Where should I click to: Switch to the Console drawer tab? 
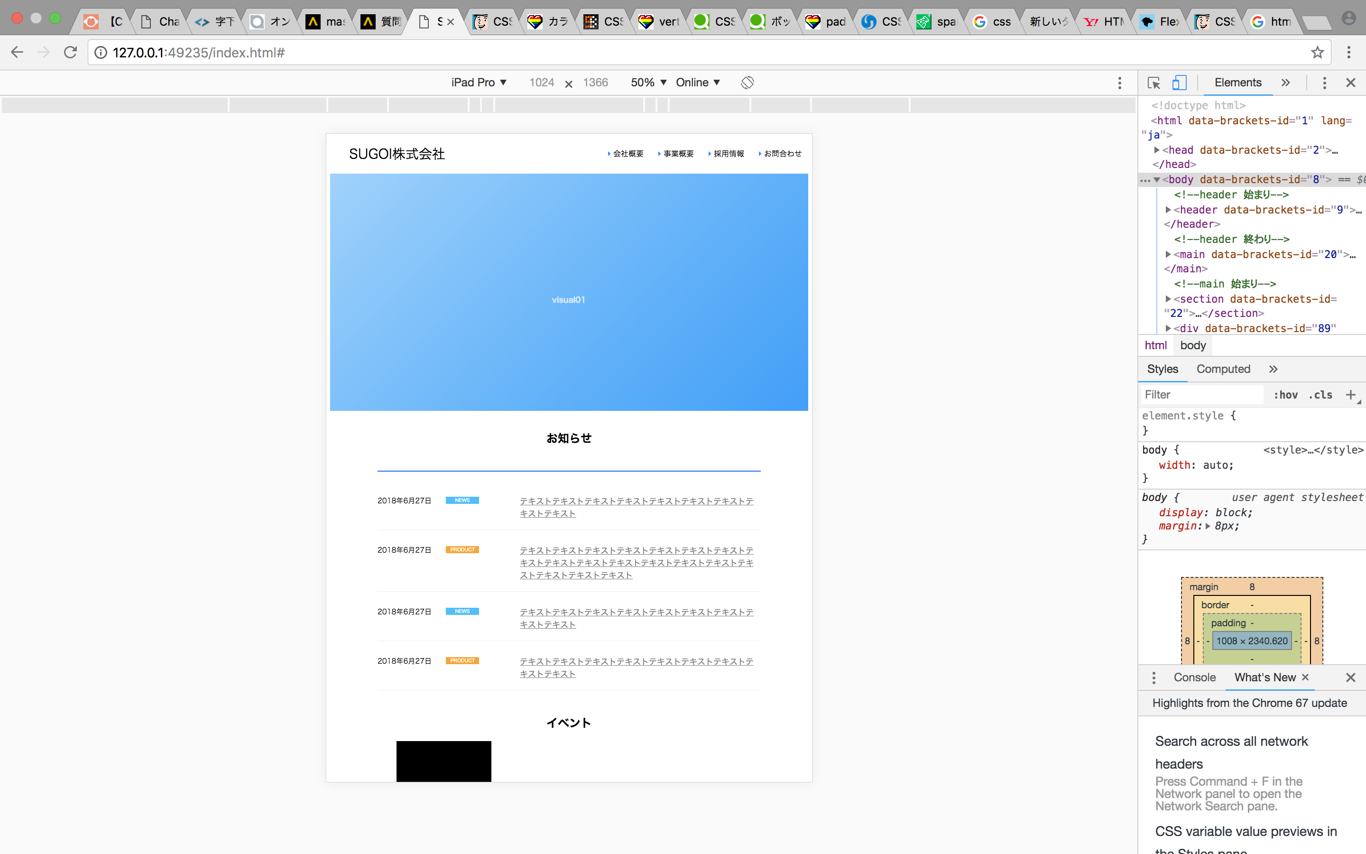[1194, 677]
